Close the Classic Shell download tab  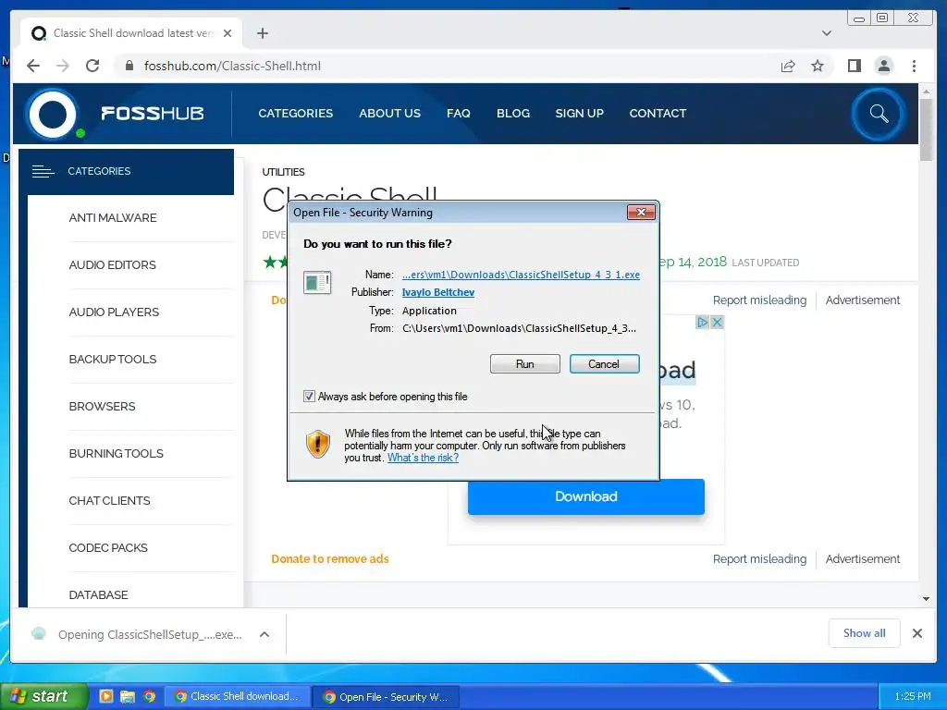tap(228, 33)
